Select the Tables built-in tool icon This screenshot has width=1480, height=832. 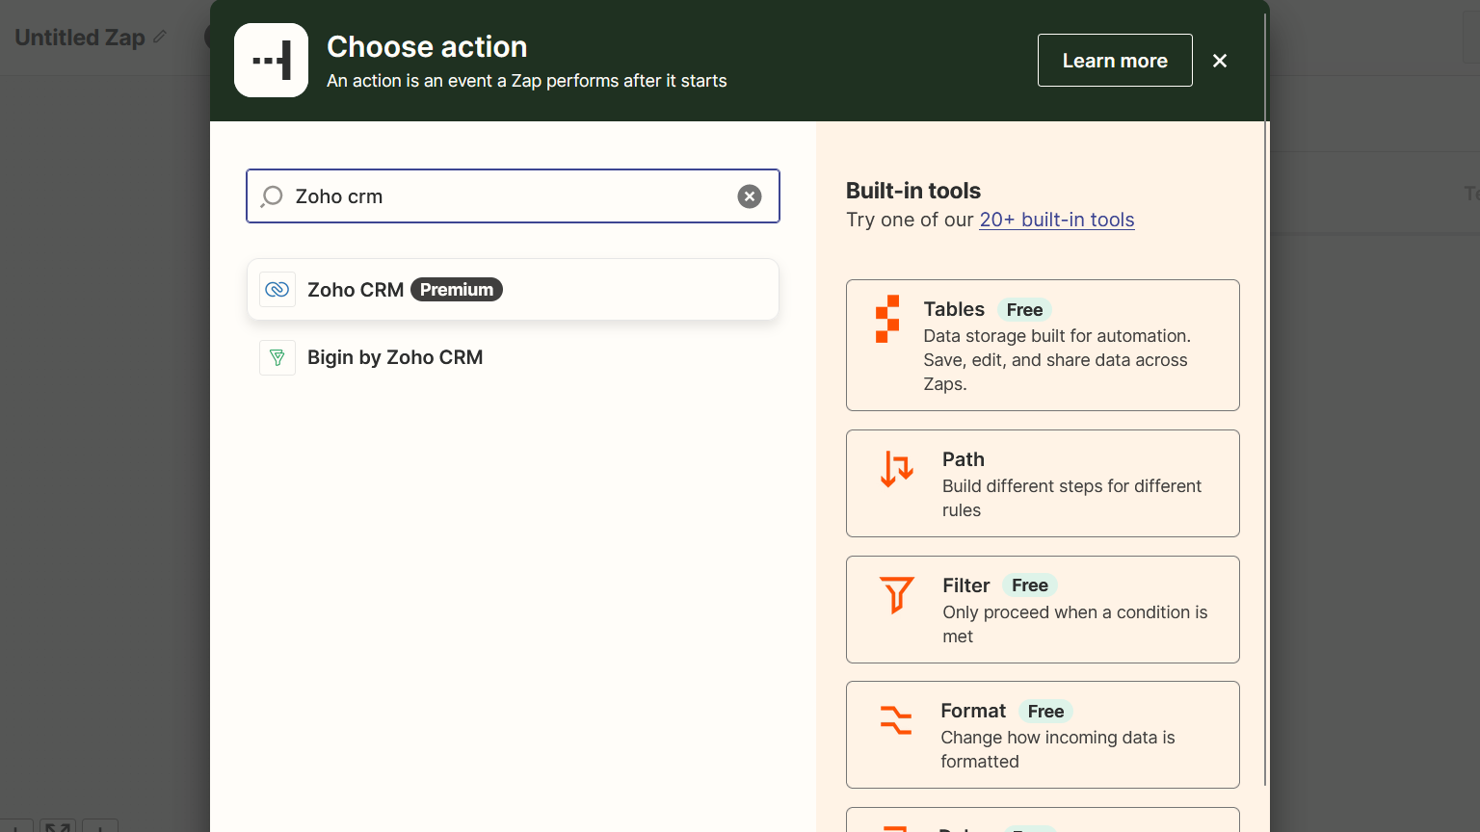887,319
